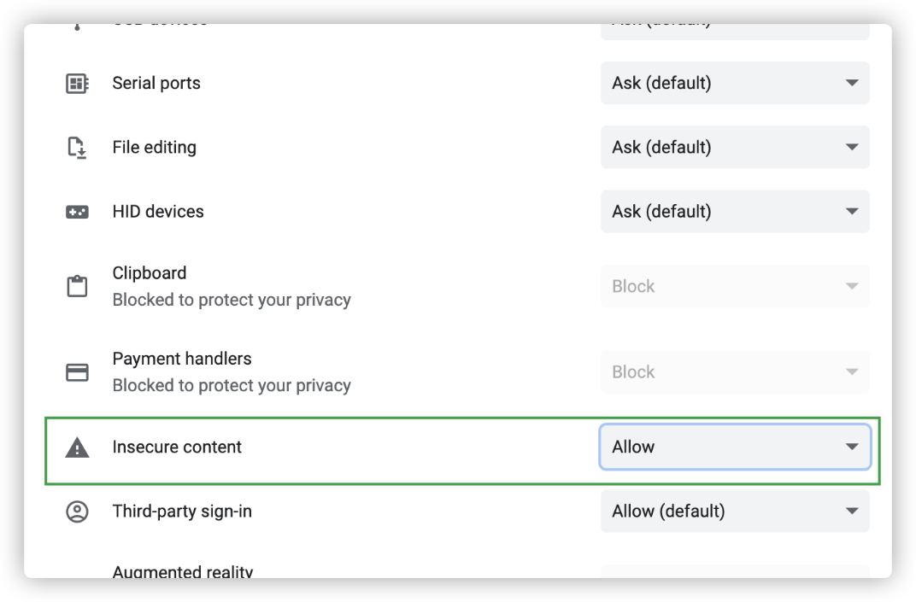Screen dimensions: 916x602
Task: Click the File editing label
Action: coord(155,148)
